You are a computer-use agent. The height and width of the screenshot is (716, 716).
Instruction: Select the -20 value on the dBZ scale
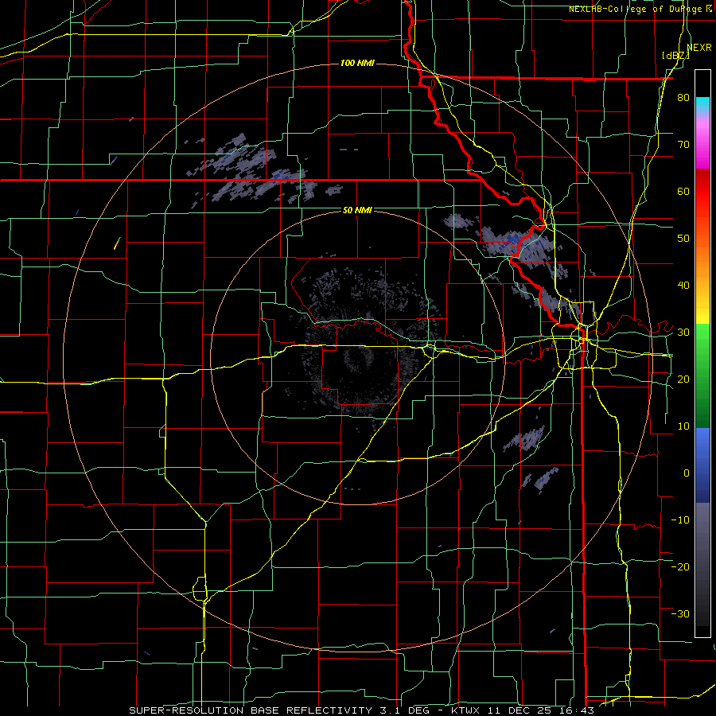pos(680,566)
